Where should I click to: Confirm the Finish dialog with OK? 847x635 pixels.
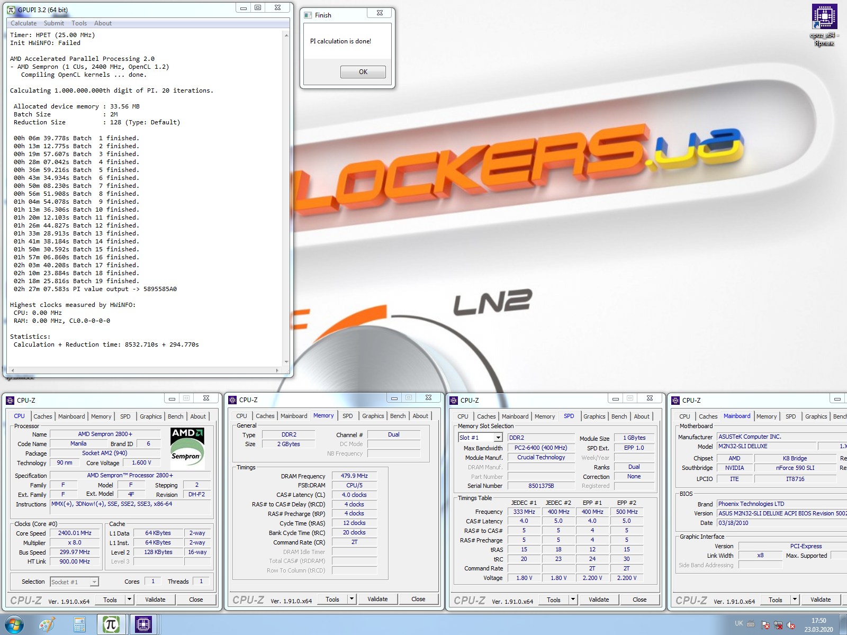point(363,72)
